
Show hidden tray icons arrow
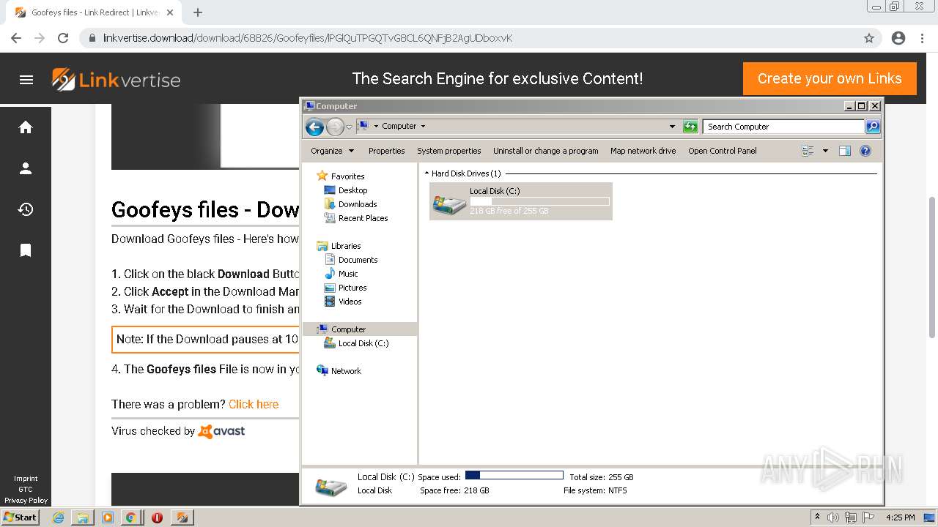tap(817, 517)
